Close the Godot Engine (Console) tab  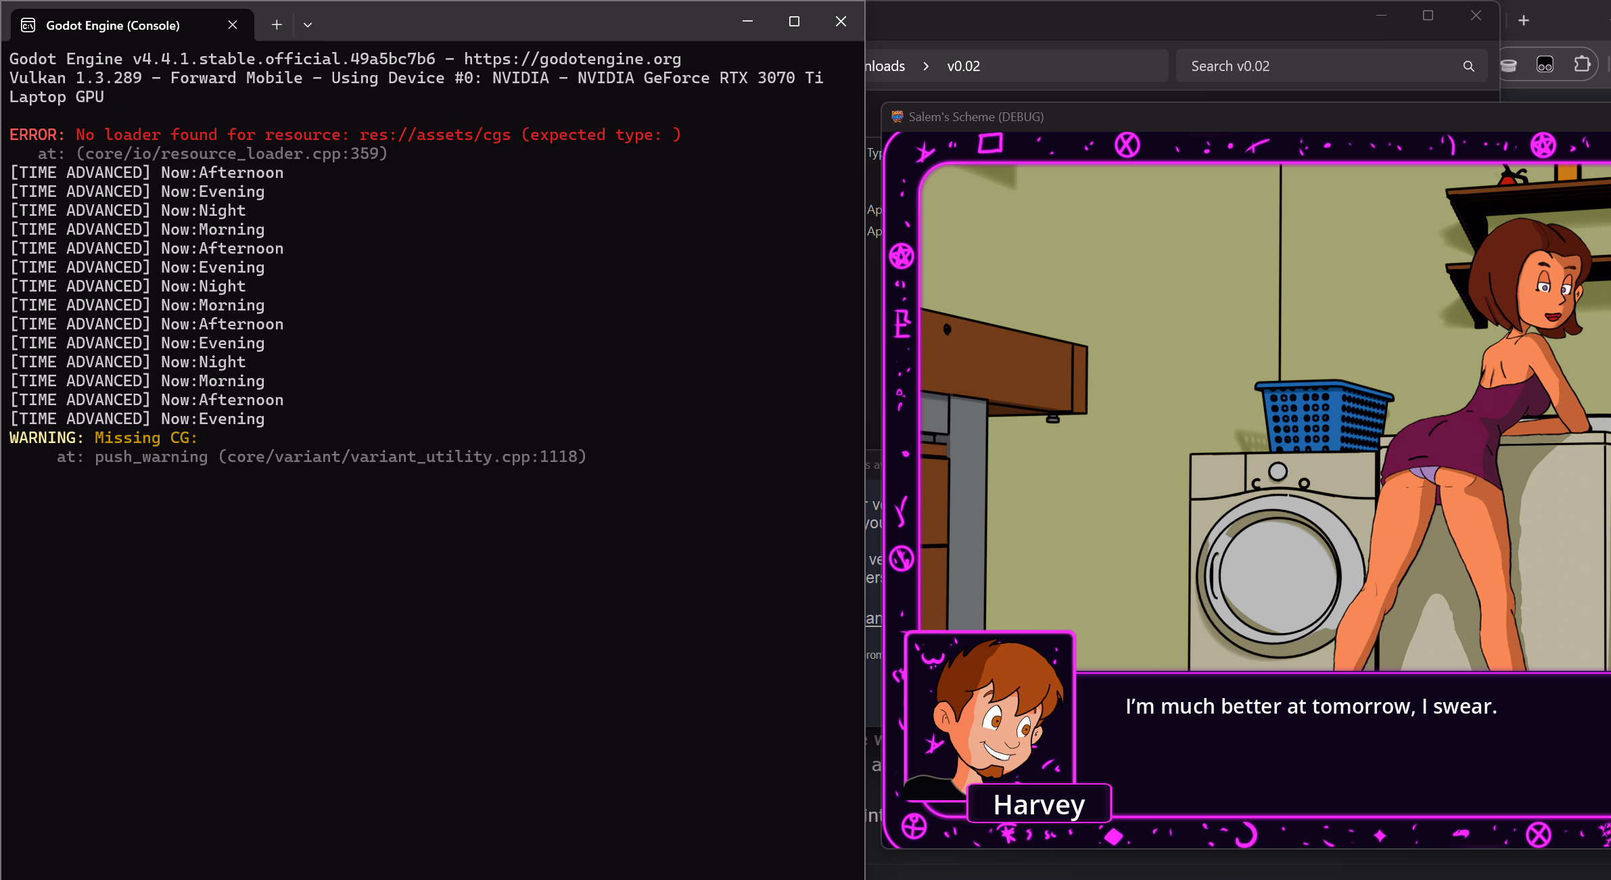tap(233, 25)
